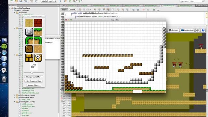Viewport: 208px width, 117px height.
Task: Select the gray metal block tile
Action: 29,32
